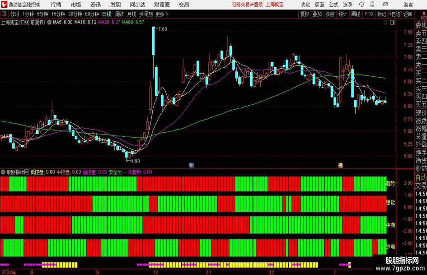
Task: Open the customer service headset icon
Action: pyautogui.click(x=361, y=5)
